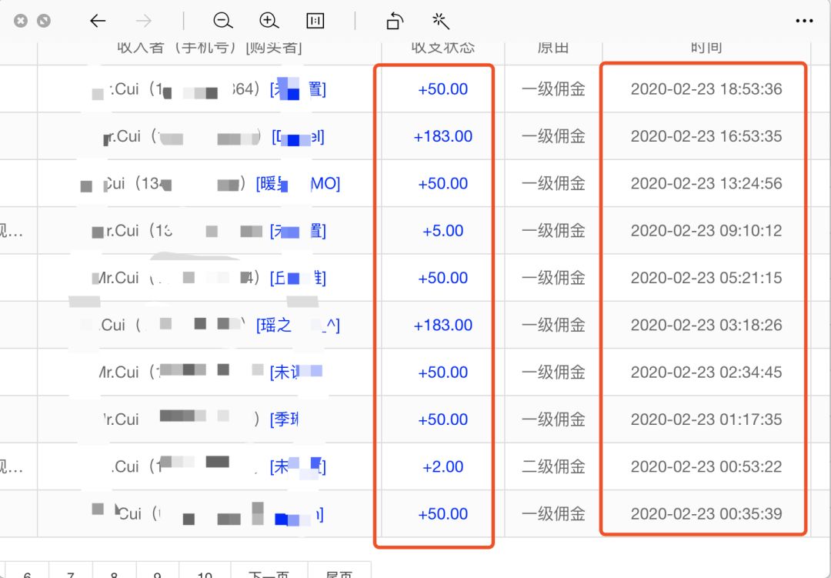The width and height of the screenshot is (831, 578).
Task: Select the +5.00 amount cell
Action: coord(442,231)
